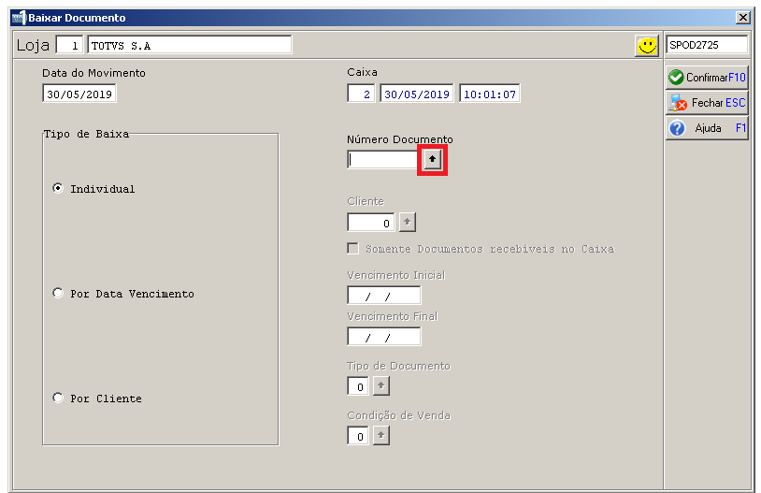The width and height of the screenshot is (761, 493).
Task: Click the Vencimento Inicial date field
Action: coord(384,296)
